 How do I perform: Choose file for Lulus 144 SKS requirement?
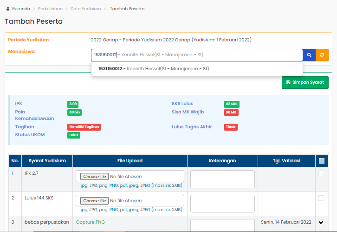[x=95, y=201]
